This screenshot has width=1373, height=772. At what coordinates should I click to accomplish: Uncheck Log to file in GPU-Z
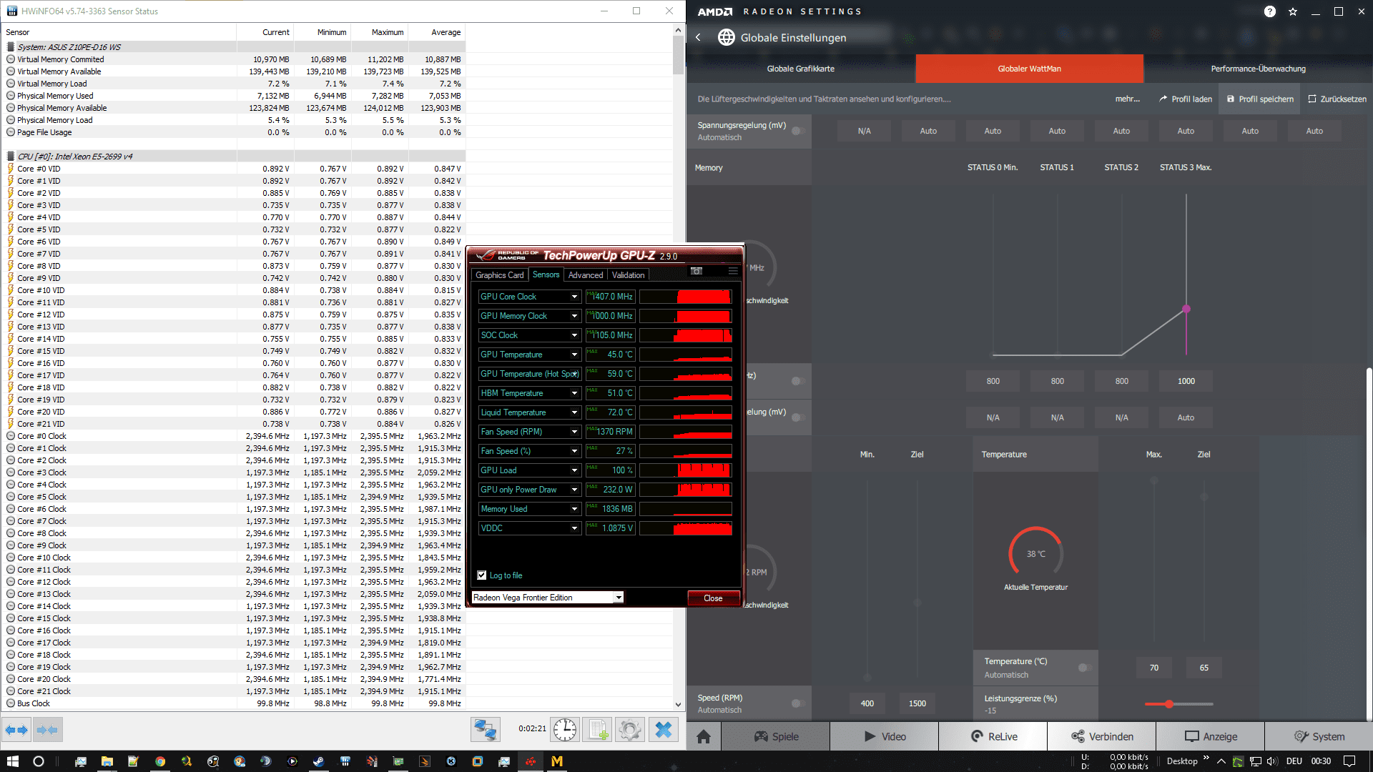point(482,575)
